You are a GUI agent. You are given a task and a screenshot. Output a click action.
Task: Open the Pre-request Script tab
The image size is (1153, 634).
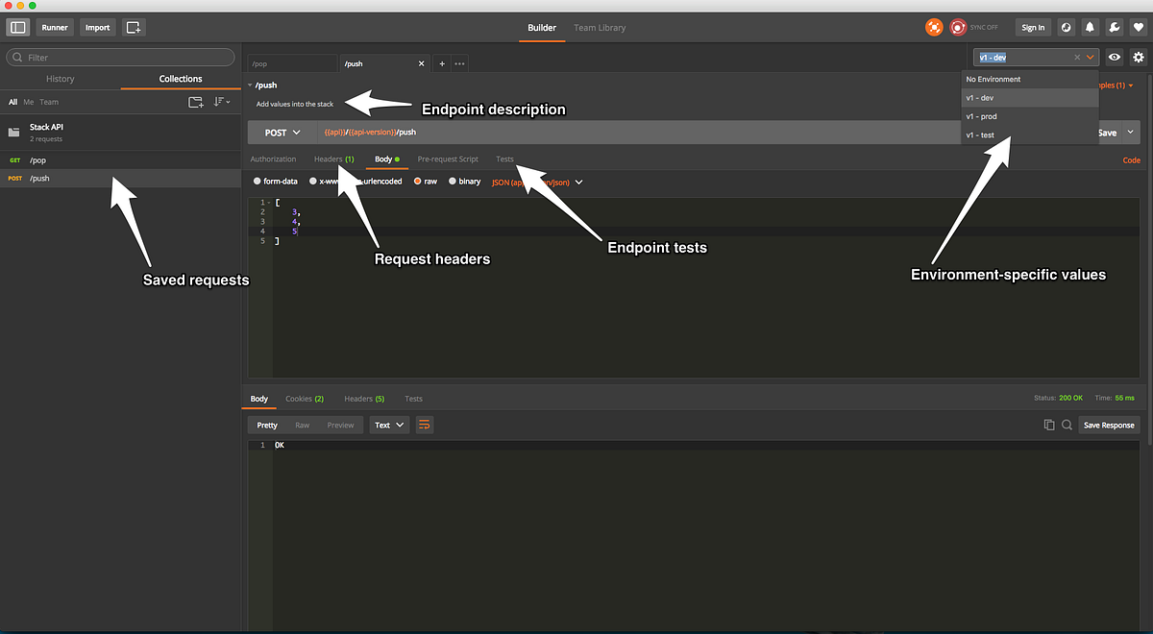point(448,158)
